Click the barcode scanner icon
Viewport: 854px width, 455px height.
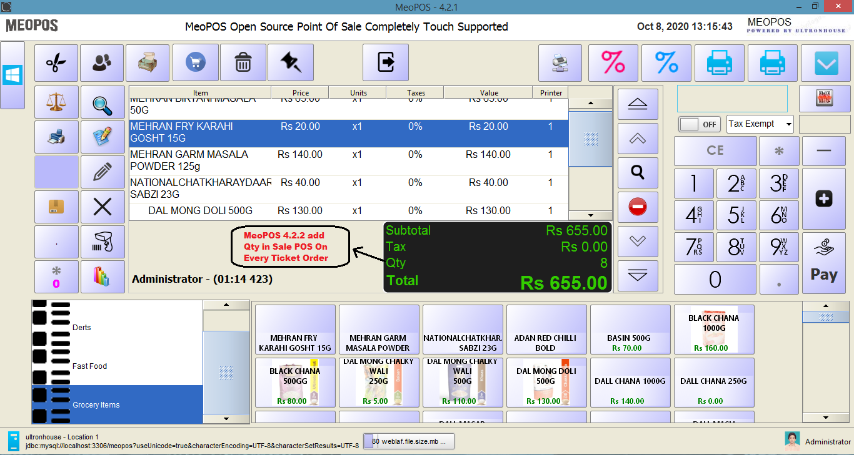(x=103, y=242)
